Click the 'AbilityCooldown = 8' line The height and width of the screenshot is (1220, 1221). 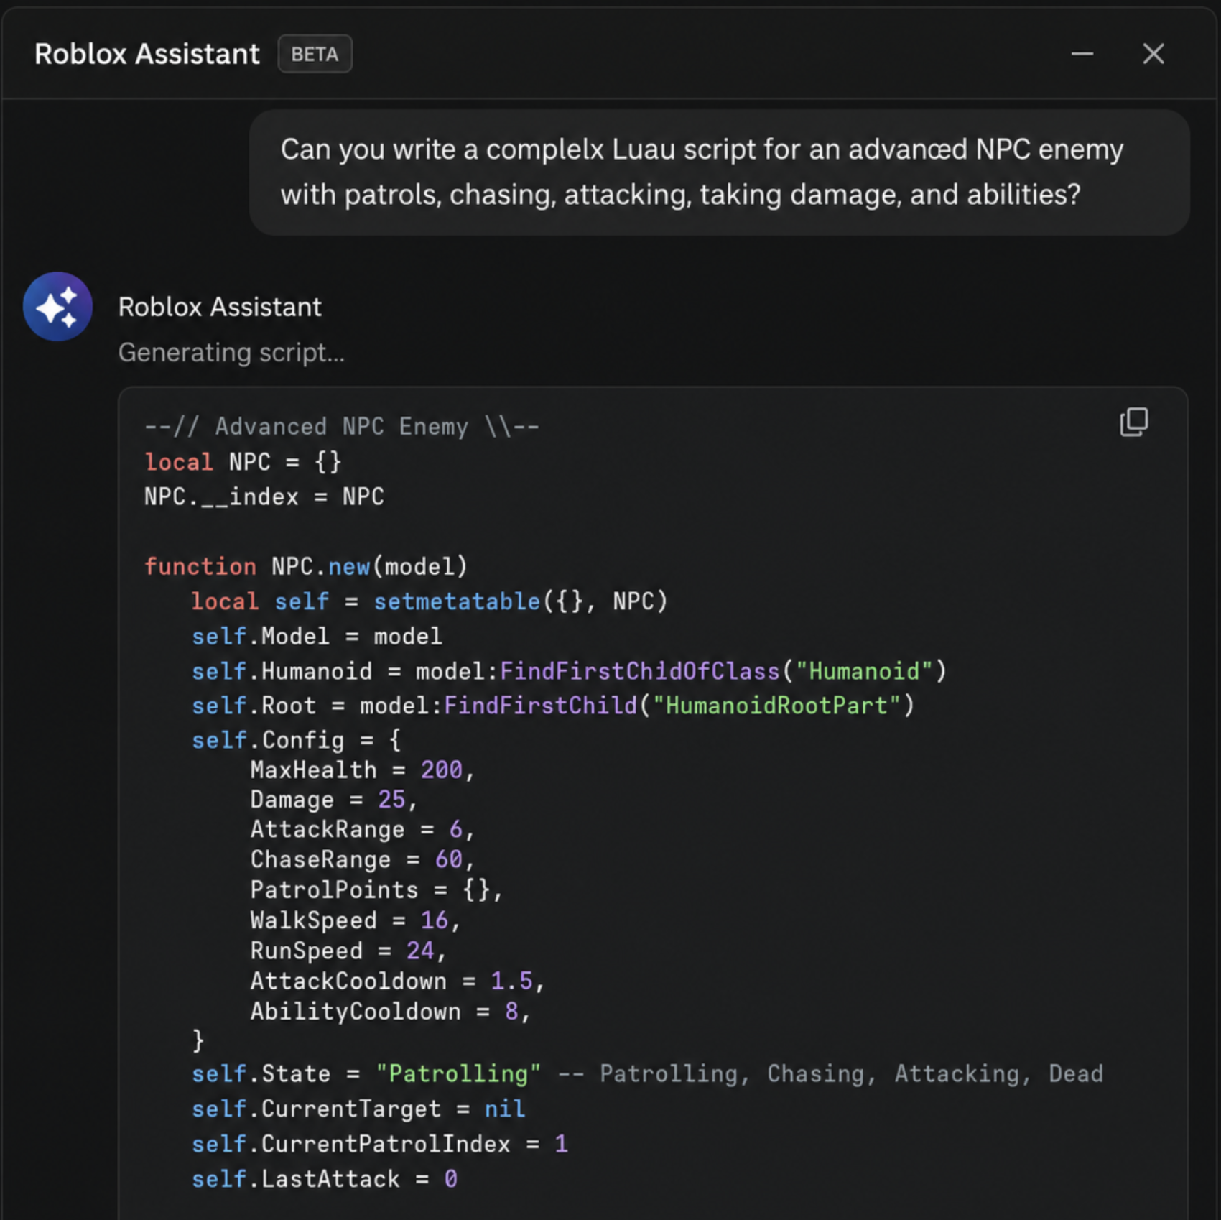click(x=390, y=1012)
